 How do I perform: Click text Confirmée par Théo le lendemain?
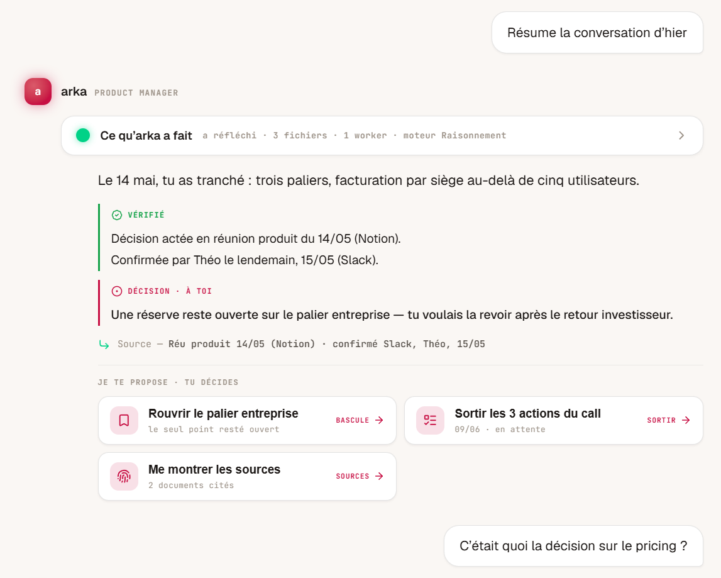[245, 260]
